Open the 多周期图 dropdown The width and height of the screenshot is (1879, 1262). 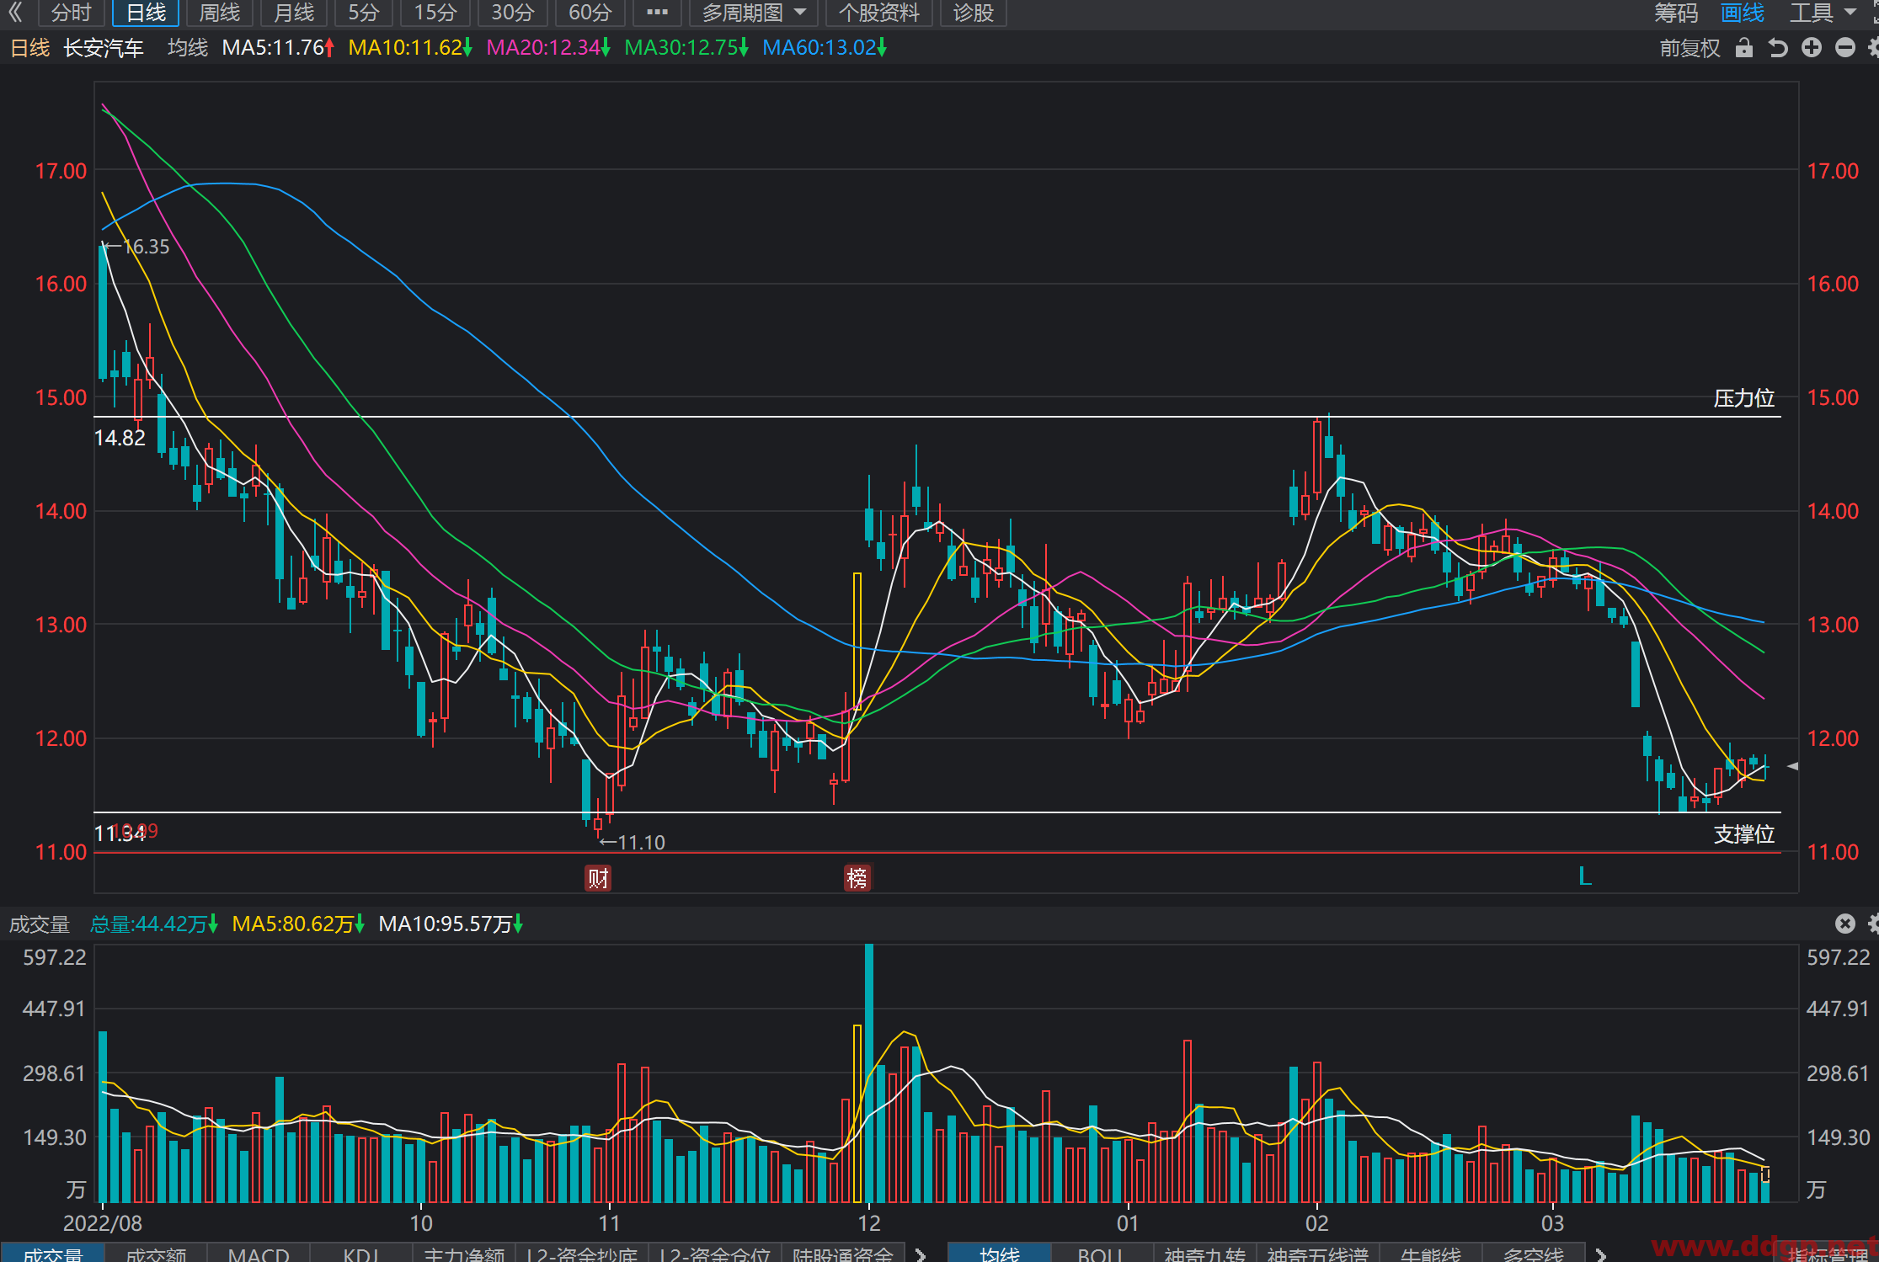click(753, 13)
